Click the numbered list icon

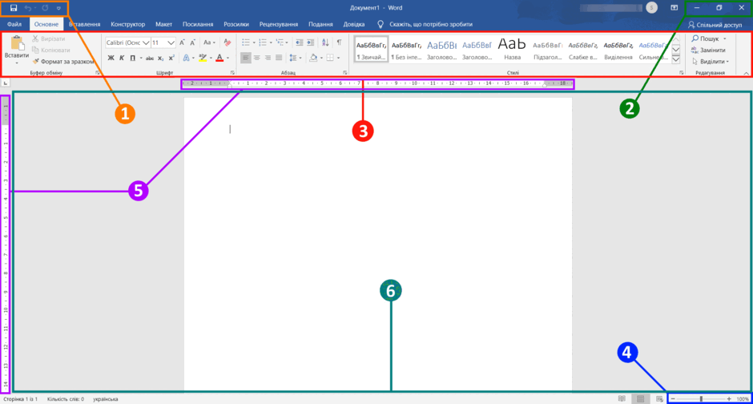263,42
